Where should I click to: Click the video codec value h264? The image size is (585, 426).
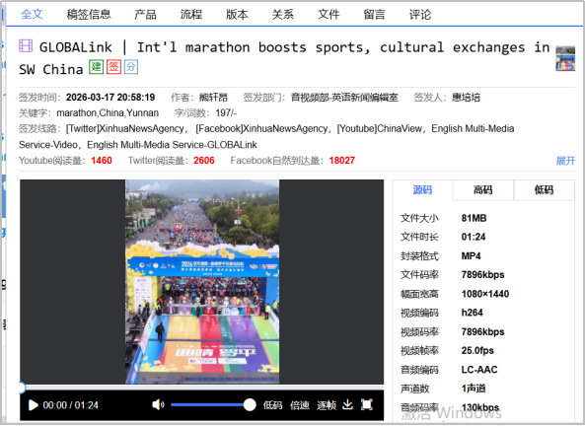(x=472, y=313)
